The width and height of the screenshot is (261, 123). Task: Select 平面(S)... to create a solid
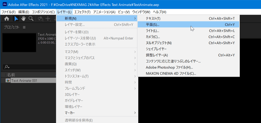click(188, 25)
